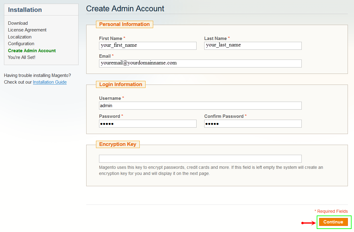Click the Password input field

point(148,124)
